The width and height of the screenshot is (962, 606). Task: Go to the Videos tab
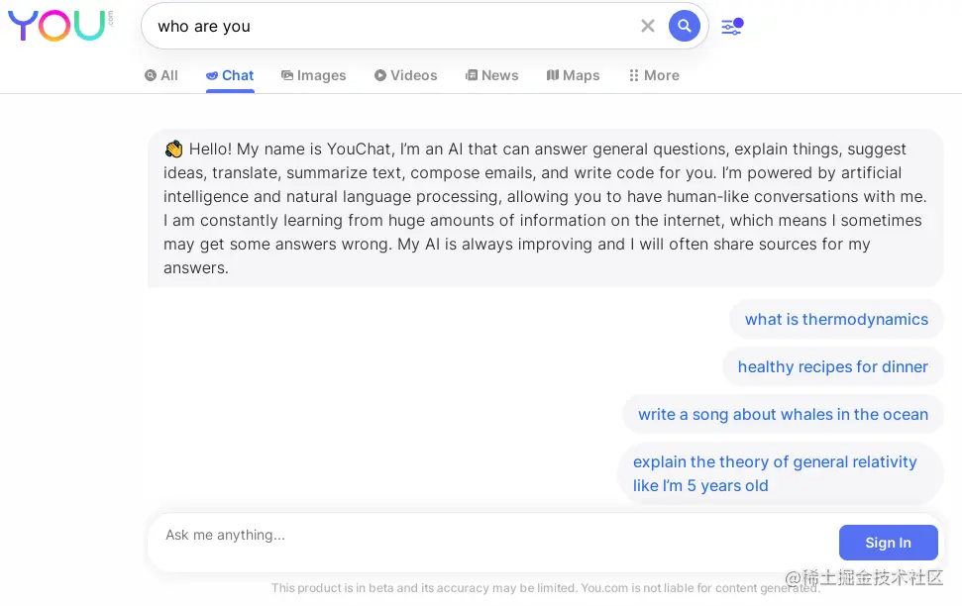pos(405,75)
